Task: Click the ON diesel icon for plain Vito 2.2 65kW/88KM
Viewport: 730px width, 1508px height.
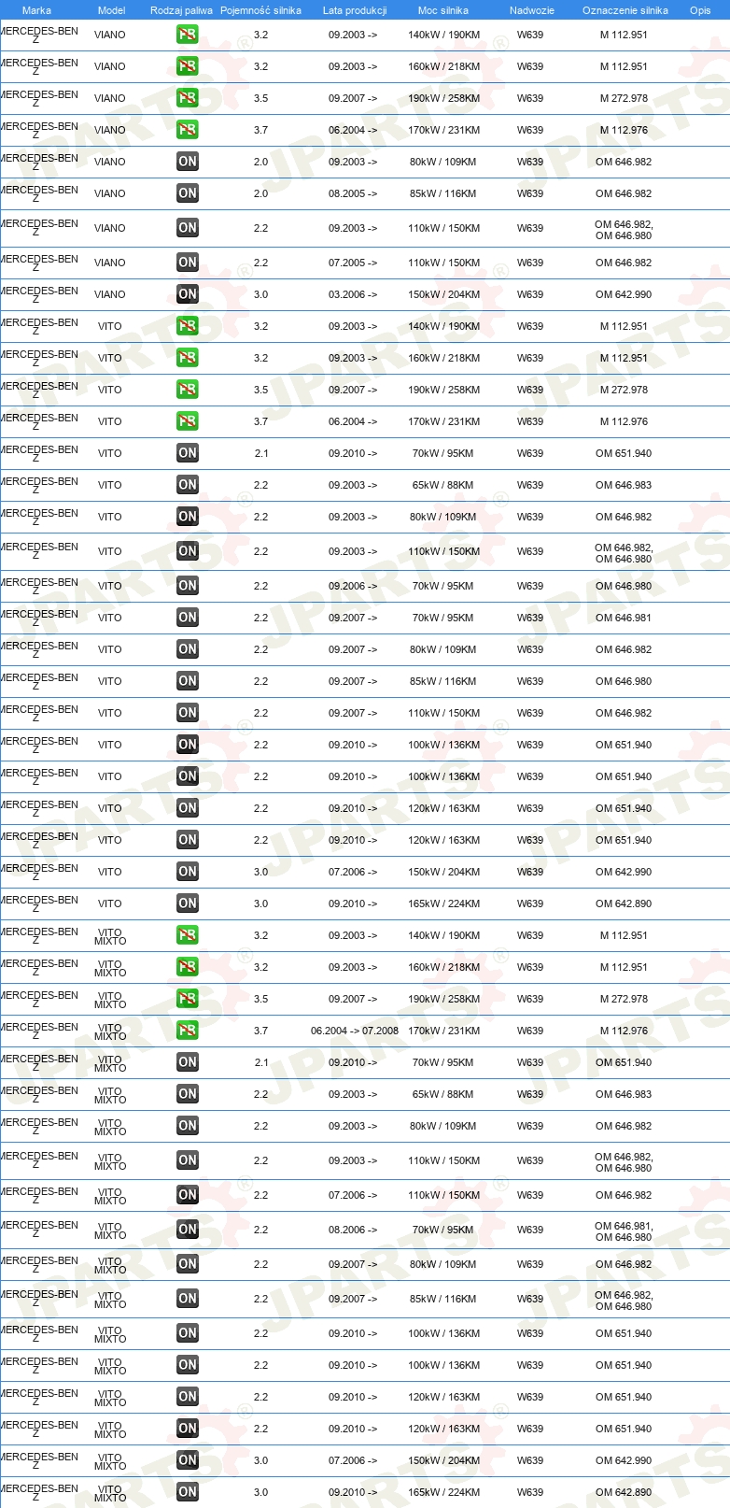Action: [x=188, y=485]
